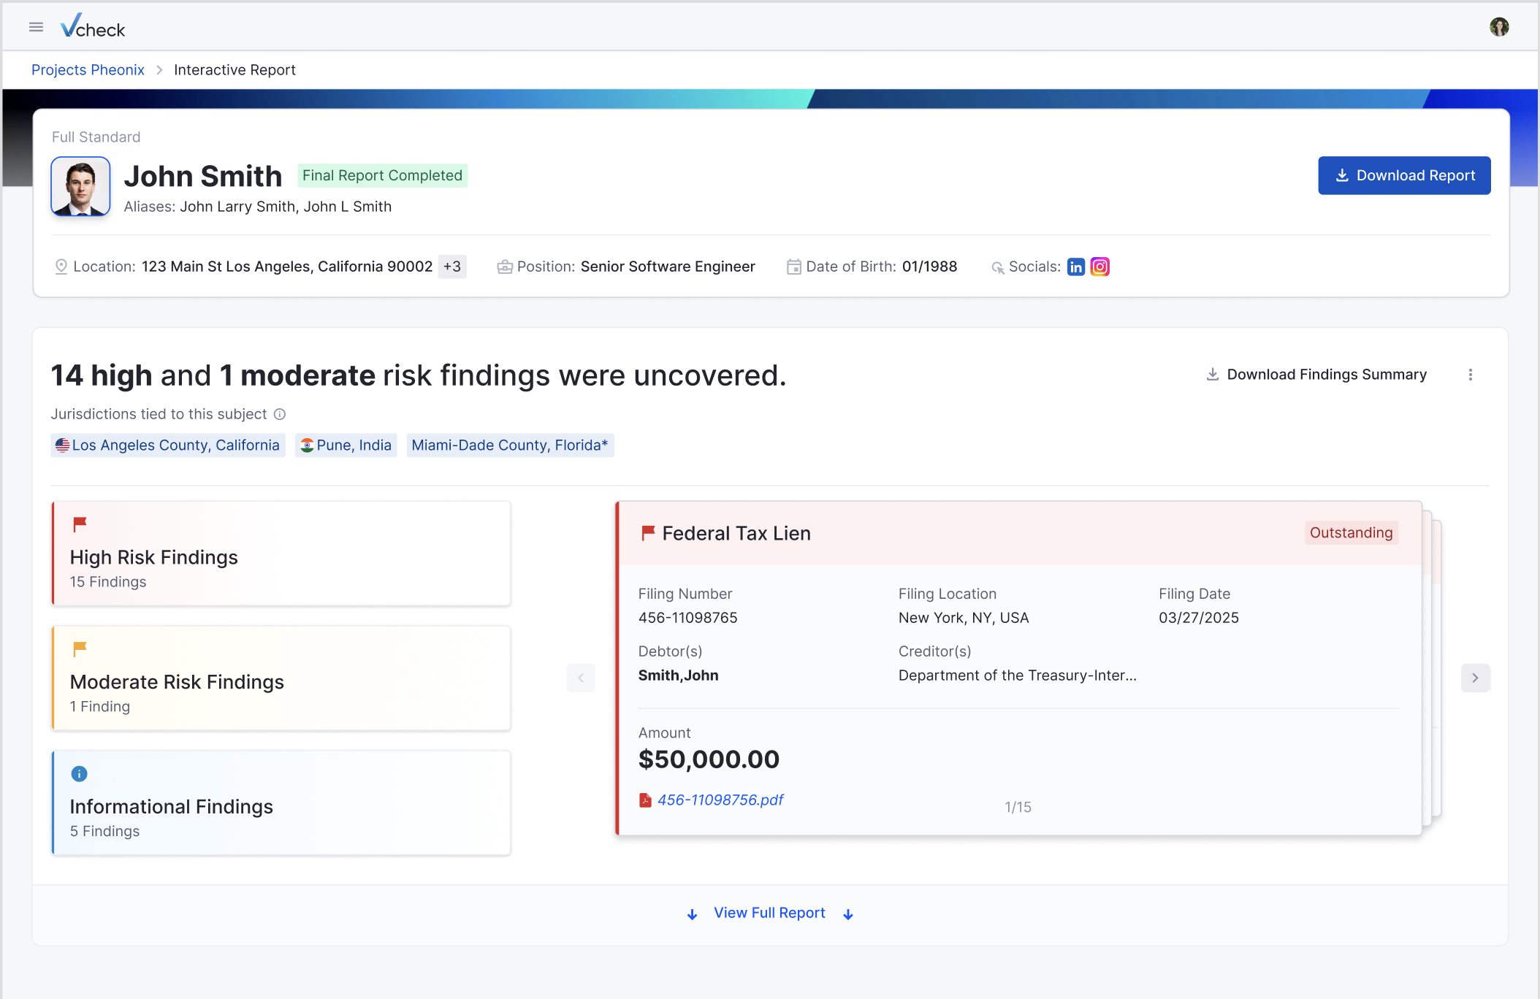Select Moderate Risk Findings card
Image resolution: width=1540 pixels, height=999 pixels.
coord(281,678)
